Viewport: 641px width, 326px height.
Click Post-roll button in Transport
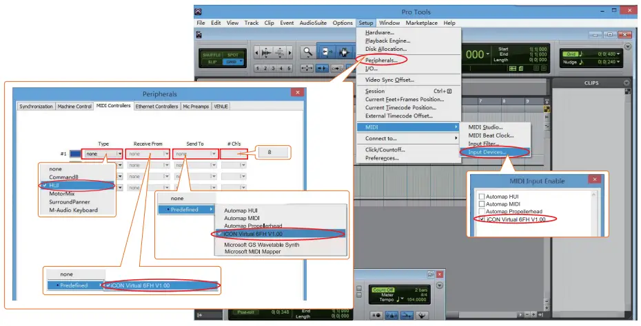[245, 312]
